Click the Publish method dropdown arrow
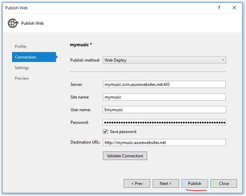The image size is (246, 196). [222, 60]
